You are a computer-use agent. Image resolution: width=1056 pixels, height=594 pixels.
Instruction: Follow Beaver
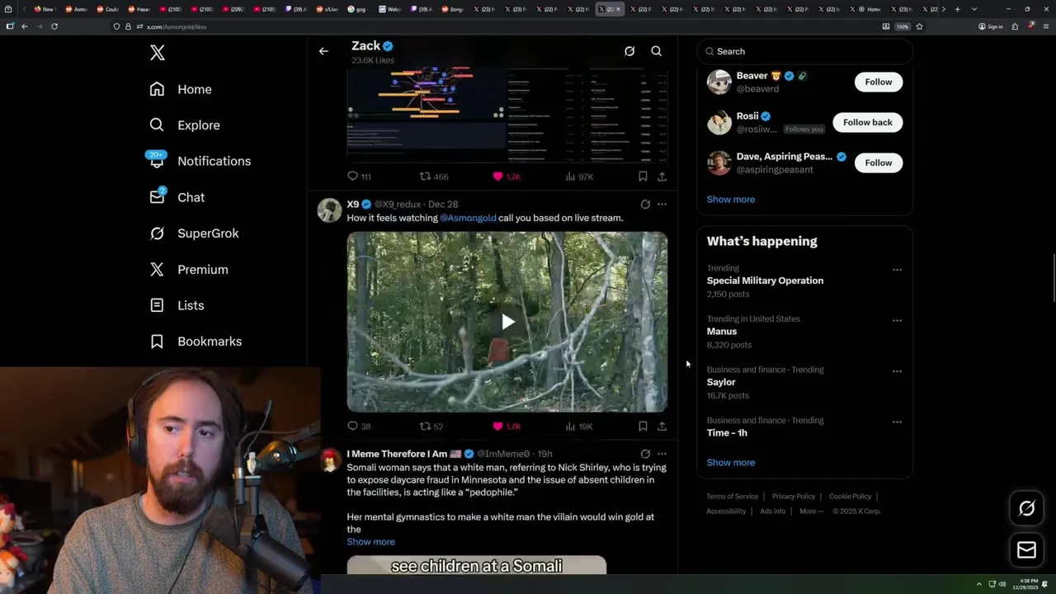[879, 82]
